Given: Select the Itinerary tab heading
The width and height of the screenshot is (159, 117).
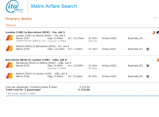Looking at the screenshot, I should [x=11, y=25].
